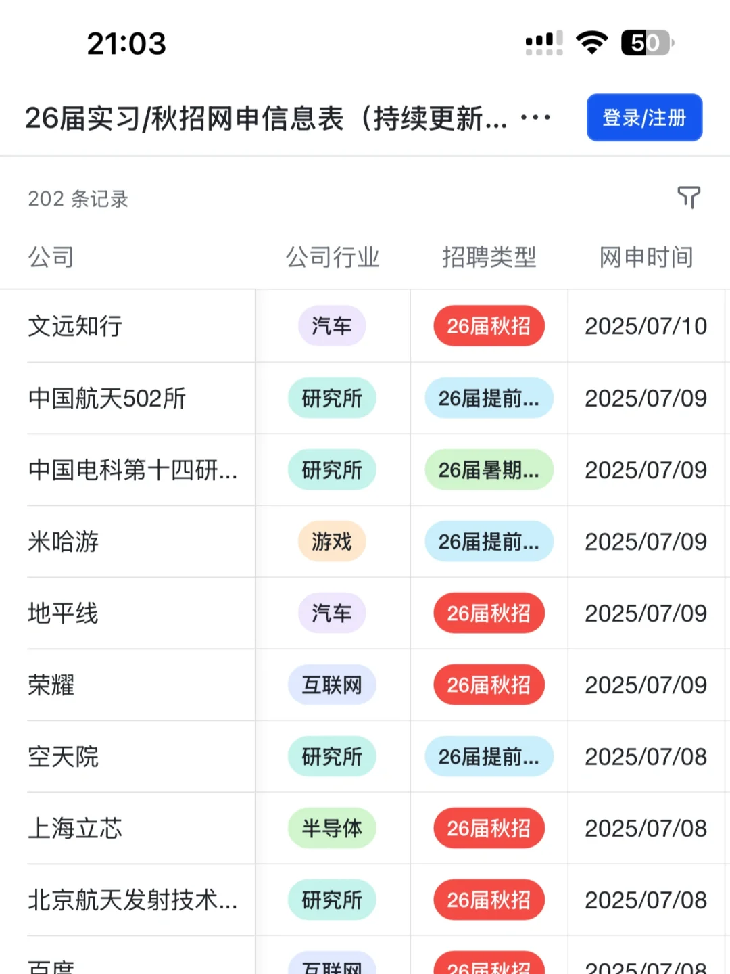Select date 2025/07/09 for 米哈游
This screenshot has width=730, height=974.
(646, 541)
